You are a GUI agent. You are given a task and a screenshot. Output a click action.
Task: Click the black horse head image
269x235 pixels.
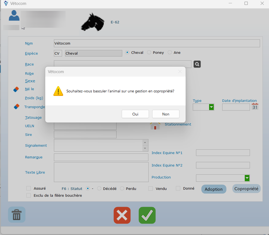click(93, 22)
